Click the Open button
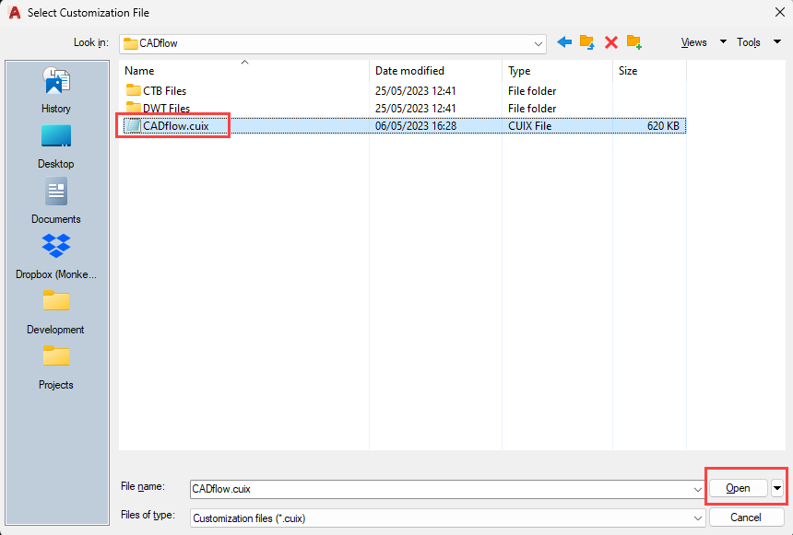Image resolution: width=793 pixels, height=535 pixels. (739, 488)
